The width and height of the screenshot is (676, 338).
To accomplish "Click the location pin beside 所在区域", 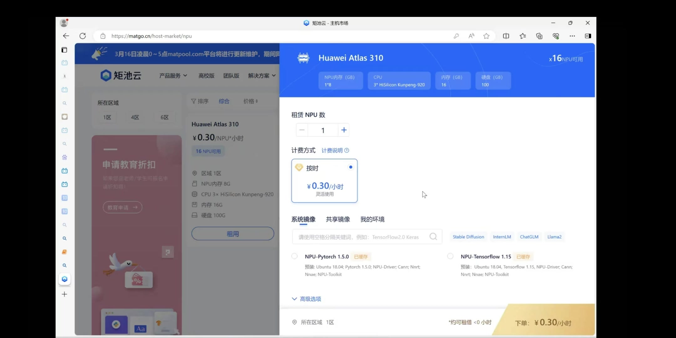I will click(x=294, y=322).
